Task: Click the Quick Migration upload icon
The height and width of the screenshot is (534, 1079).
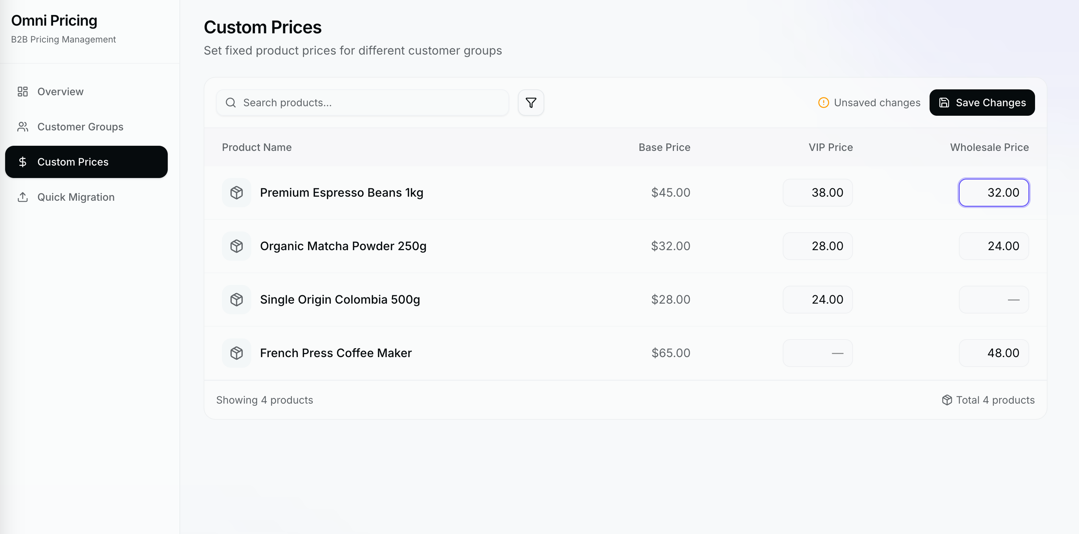Action: [x=23, y=197]
